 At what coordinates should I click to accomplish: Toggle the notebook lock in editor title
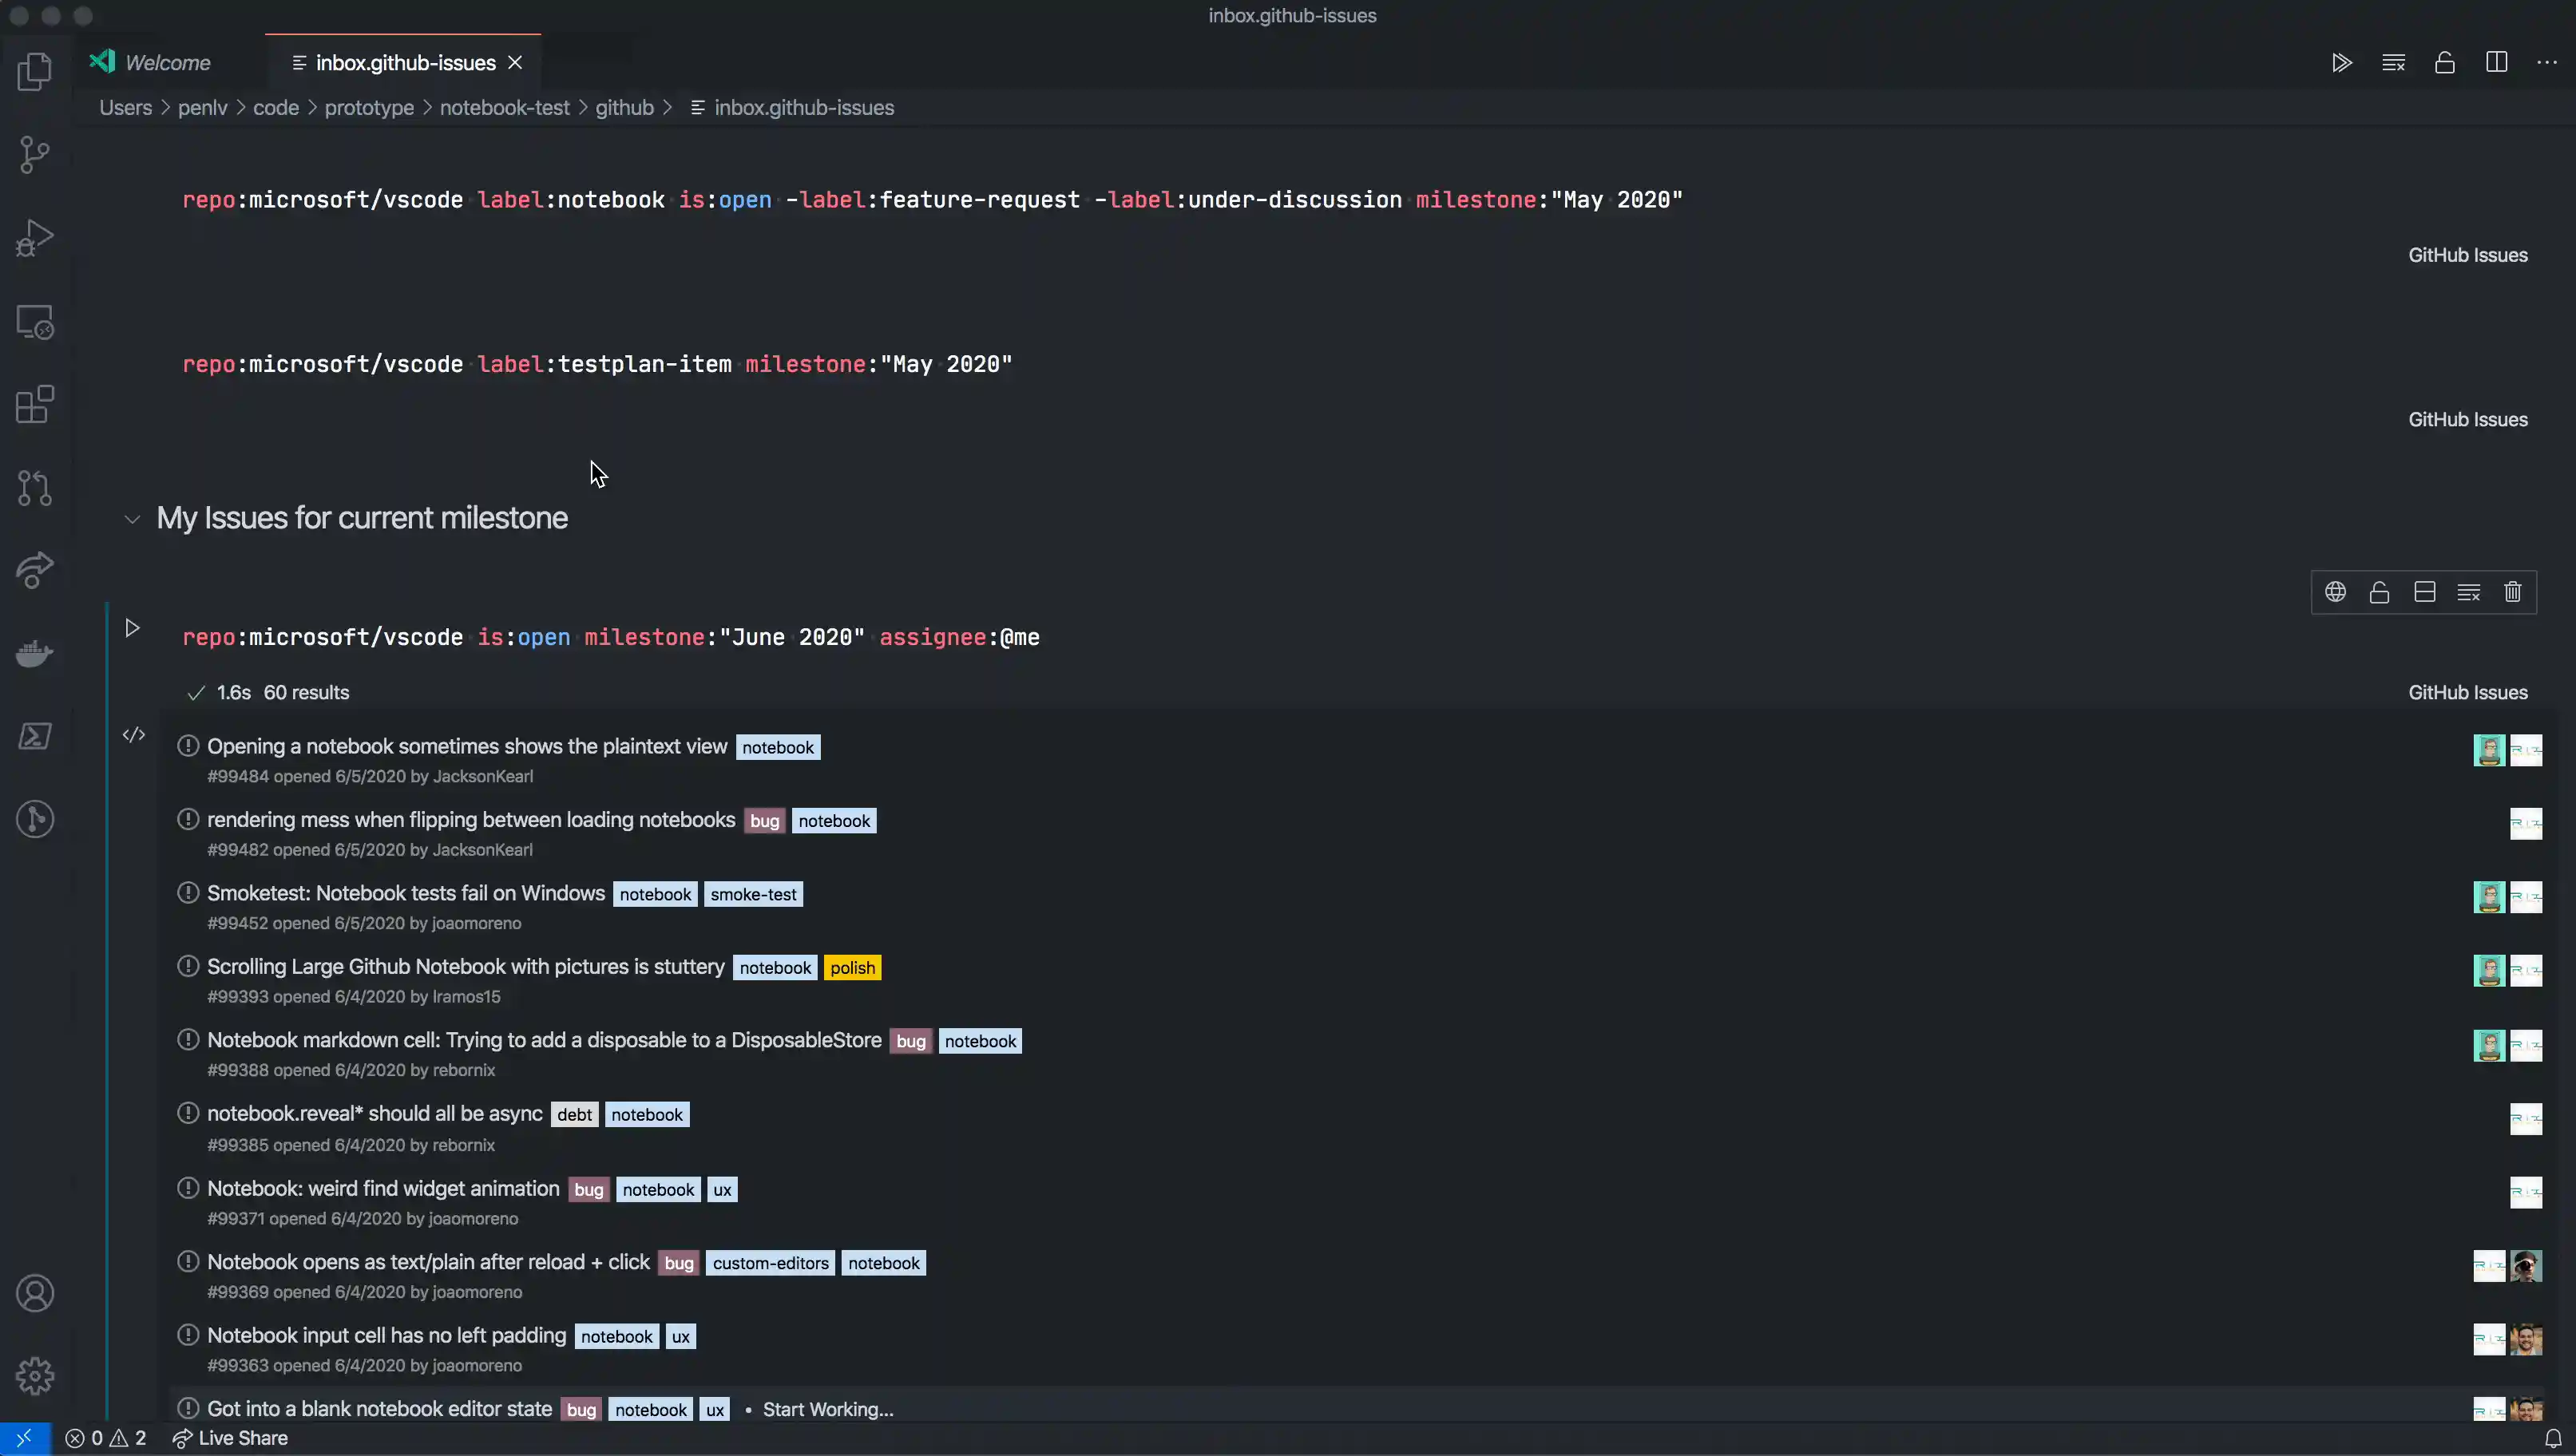tap(2444, 63)
